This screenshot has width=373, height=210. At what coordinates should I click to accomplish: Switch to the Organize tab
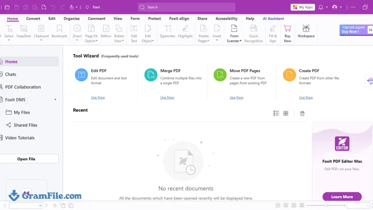[x=72, y=19]
